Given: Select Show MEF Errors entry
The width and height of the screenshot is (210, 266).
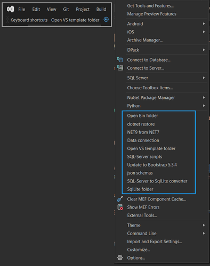Looking at the screenshot, I should tap(143, 207).
